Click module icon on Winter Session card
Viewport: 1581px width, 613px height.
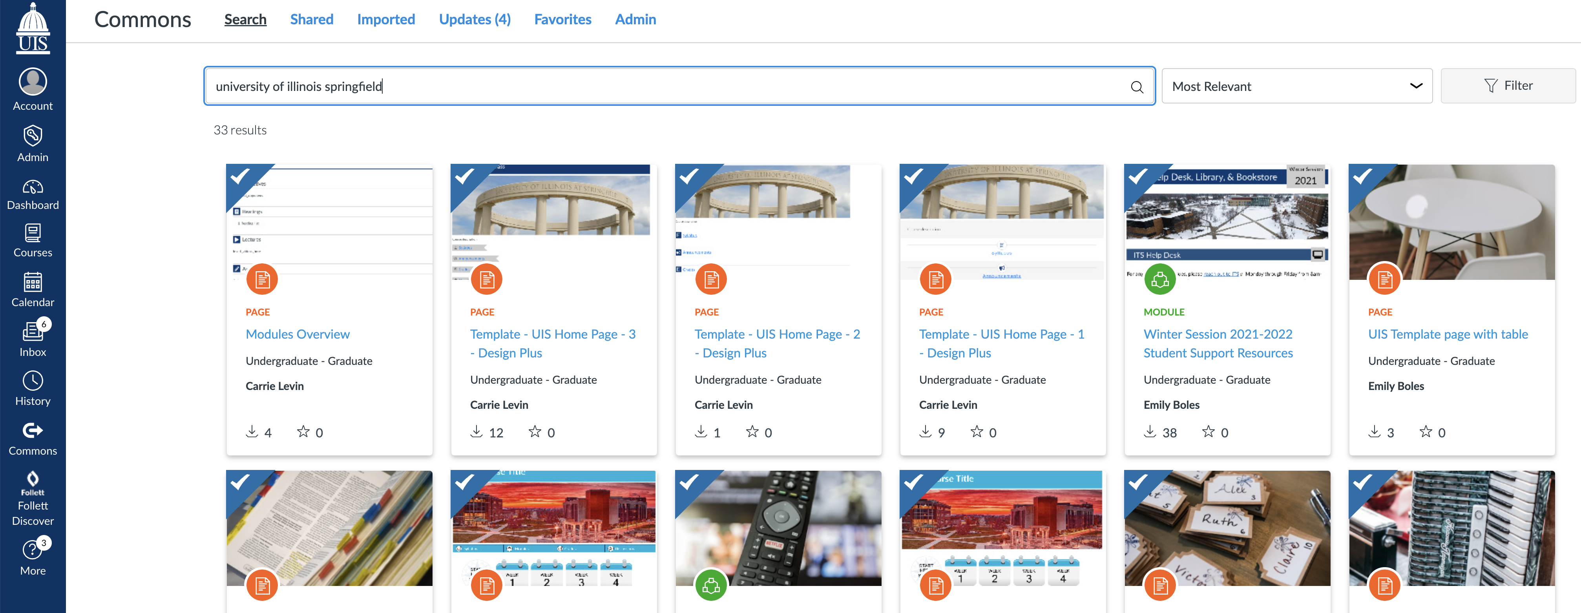pos(1160,279)
